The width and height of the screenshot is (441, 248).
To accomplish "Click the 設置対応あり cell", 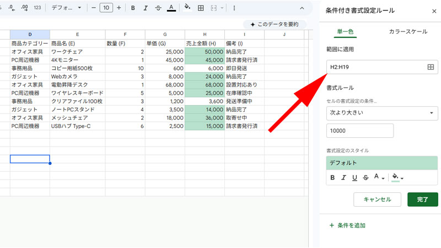I will coord(244,85).
